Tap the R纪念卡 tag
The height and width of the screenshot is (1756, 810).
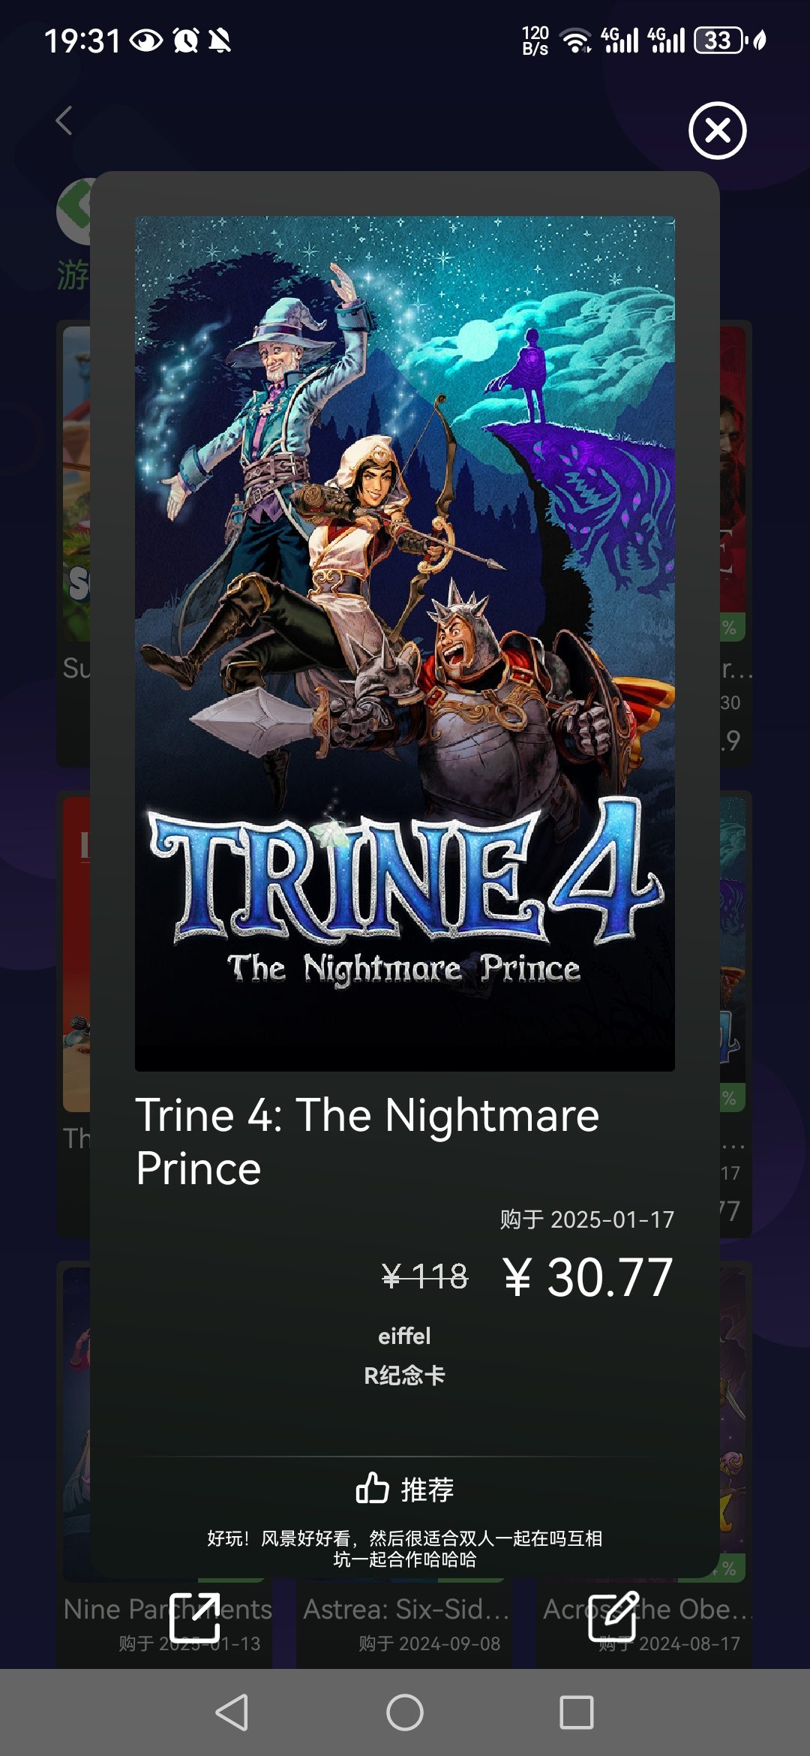(x=404, y=1375)
